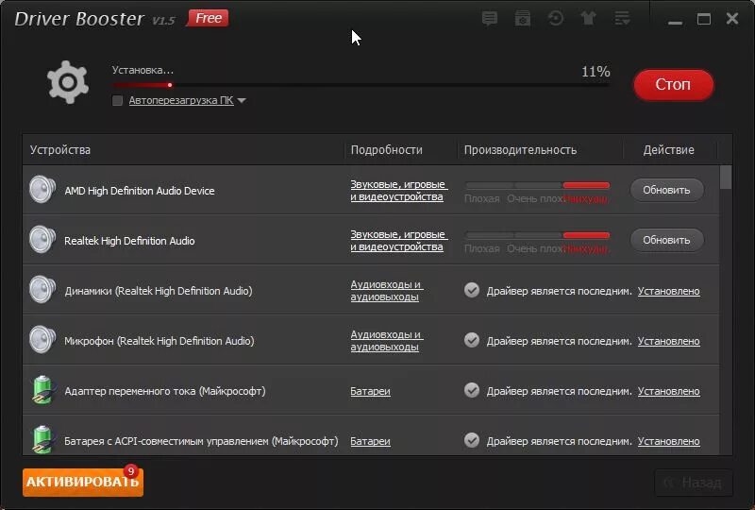Click check mark icon in Батарея ACPI row
The image size is (755, 510).
pos(472,441)
